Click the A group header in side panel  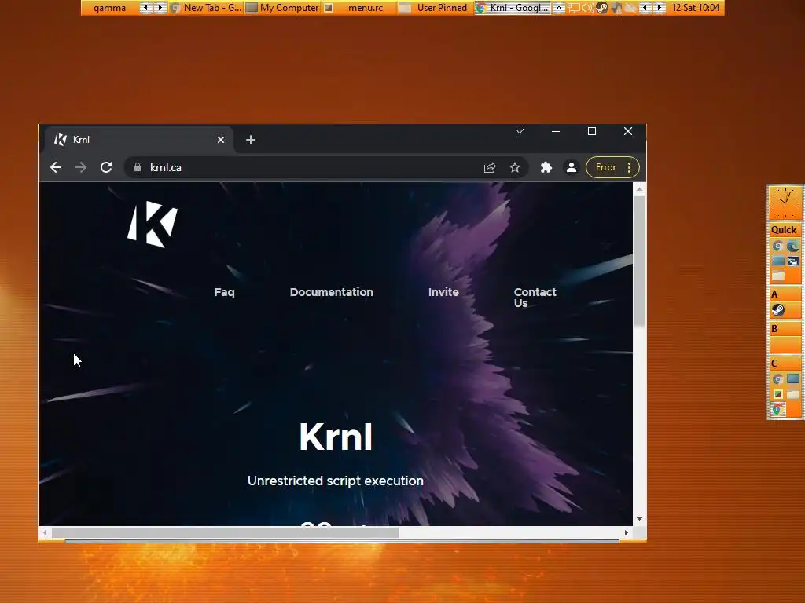click(x=785, y=294)
